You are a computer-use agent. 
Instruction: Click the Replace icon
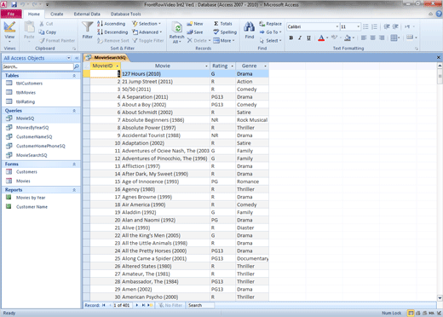coord(262,24)
